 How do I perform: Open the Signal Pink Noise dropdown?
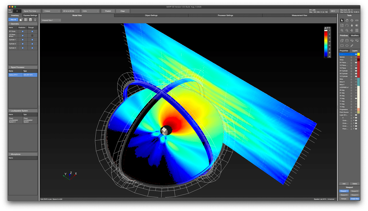pos(32,11)
